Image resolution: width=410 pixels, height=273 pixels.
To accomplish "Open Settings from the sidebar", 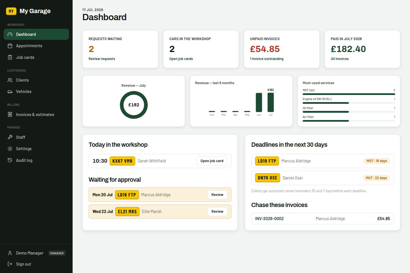I will point(36,149).
